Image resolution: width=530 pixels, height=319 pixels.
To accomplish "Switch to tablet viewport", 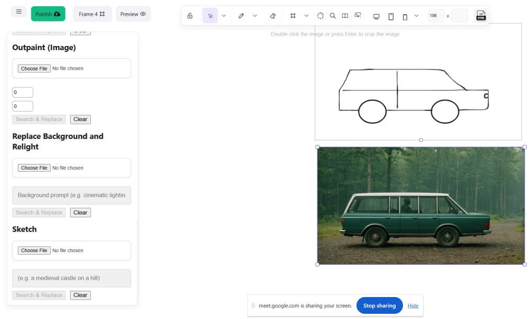I will (391, 17).
